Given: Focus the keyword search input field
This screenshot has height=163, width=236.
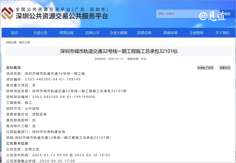Looking at the screenshot, I should click(x=177, y=14).
